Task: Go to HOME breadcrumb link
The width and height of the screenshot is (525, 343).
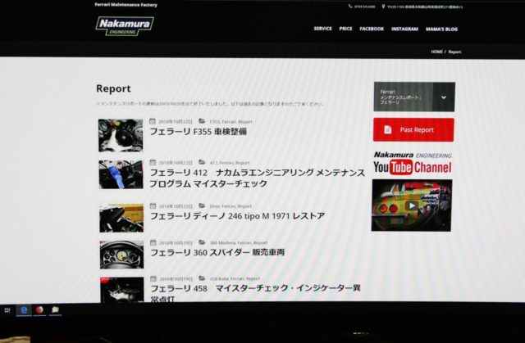Action: (x=436, y=52)
